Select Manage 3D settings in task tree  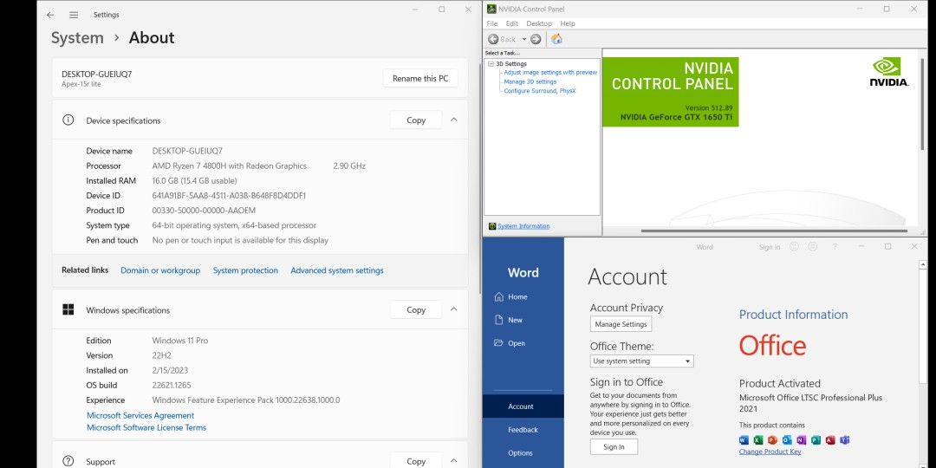pos(530,81)
